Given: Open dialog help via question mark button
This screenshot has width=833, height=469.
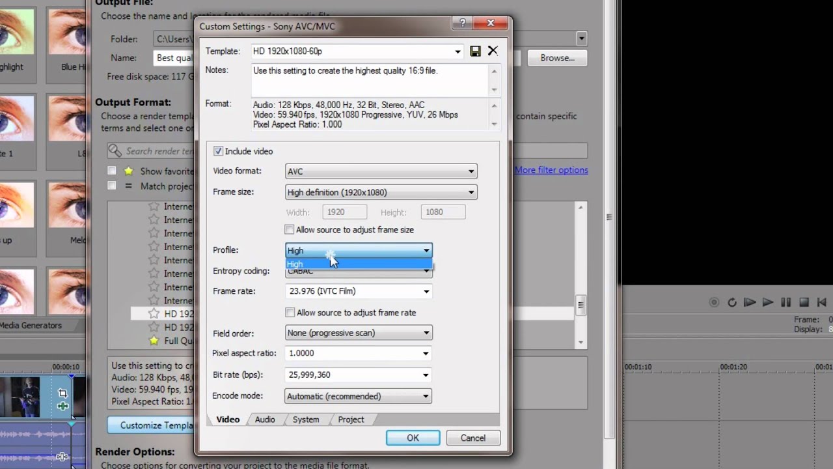Looking at the screenshot, I should [463, 23].
